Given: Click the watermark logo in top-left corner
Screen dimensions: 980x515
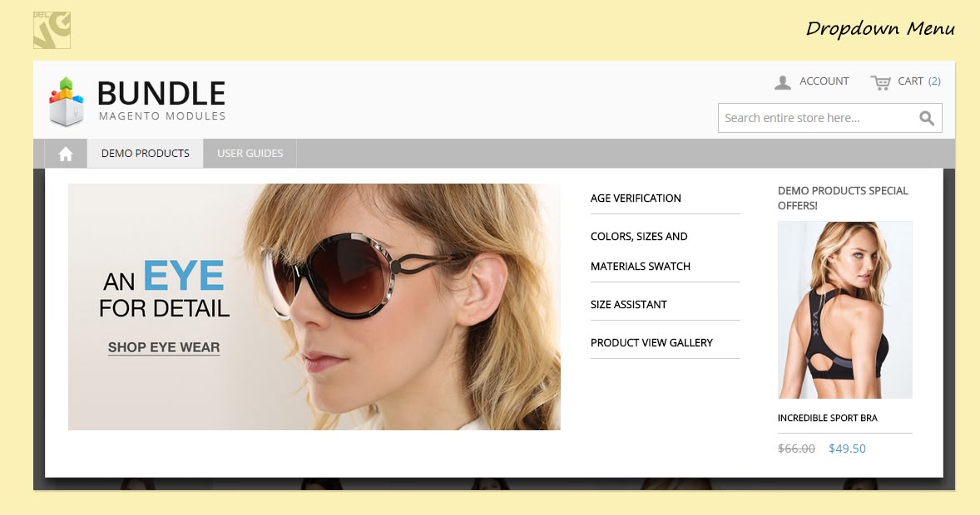Looking at the screenshot, I should coord(52,30).
